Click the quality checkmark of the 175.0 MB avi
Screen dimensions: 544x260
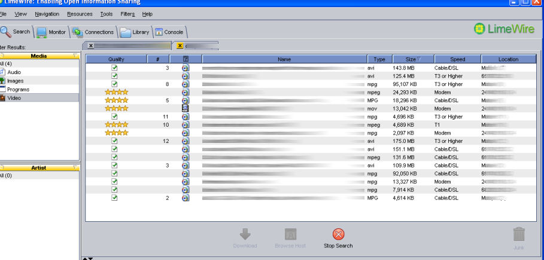(x=114, y=140)
